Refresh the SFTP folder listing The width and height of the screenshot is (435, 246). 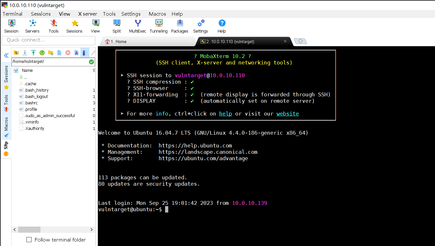(42, 53)
